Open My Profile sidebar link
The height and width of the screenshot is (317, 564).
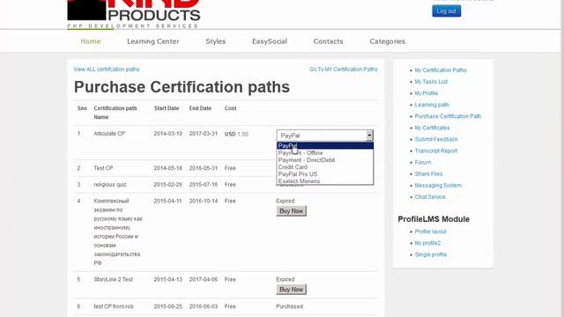pyautogui.click(x=427, y=93)
